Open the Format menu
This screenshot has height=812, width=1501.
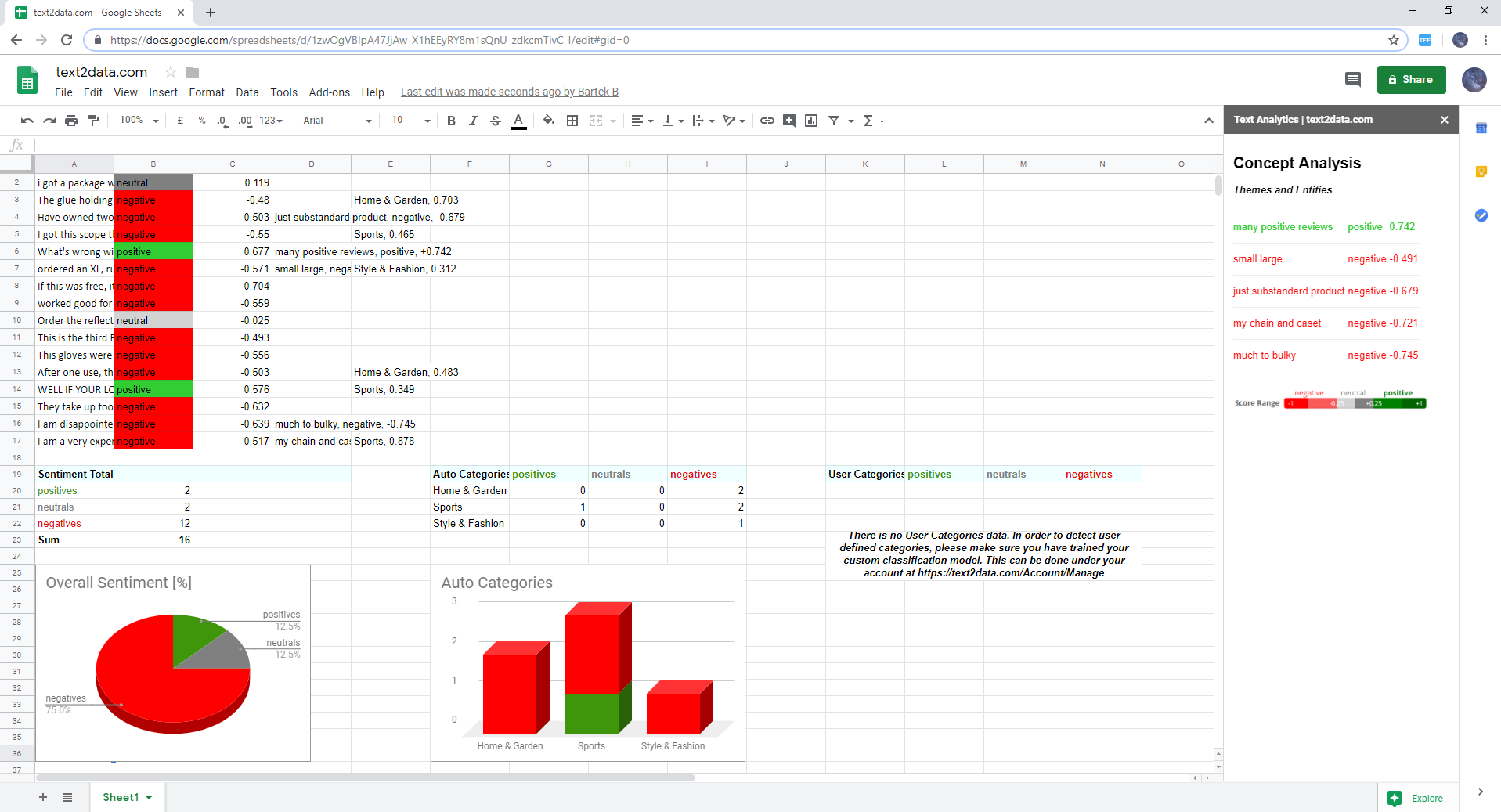click(x=207, y=92)
